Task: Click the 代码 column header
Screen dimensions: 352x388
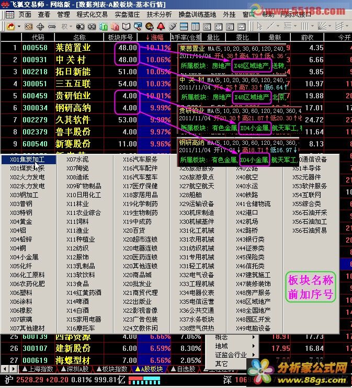Action: [38, 37]
